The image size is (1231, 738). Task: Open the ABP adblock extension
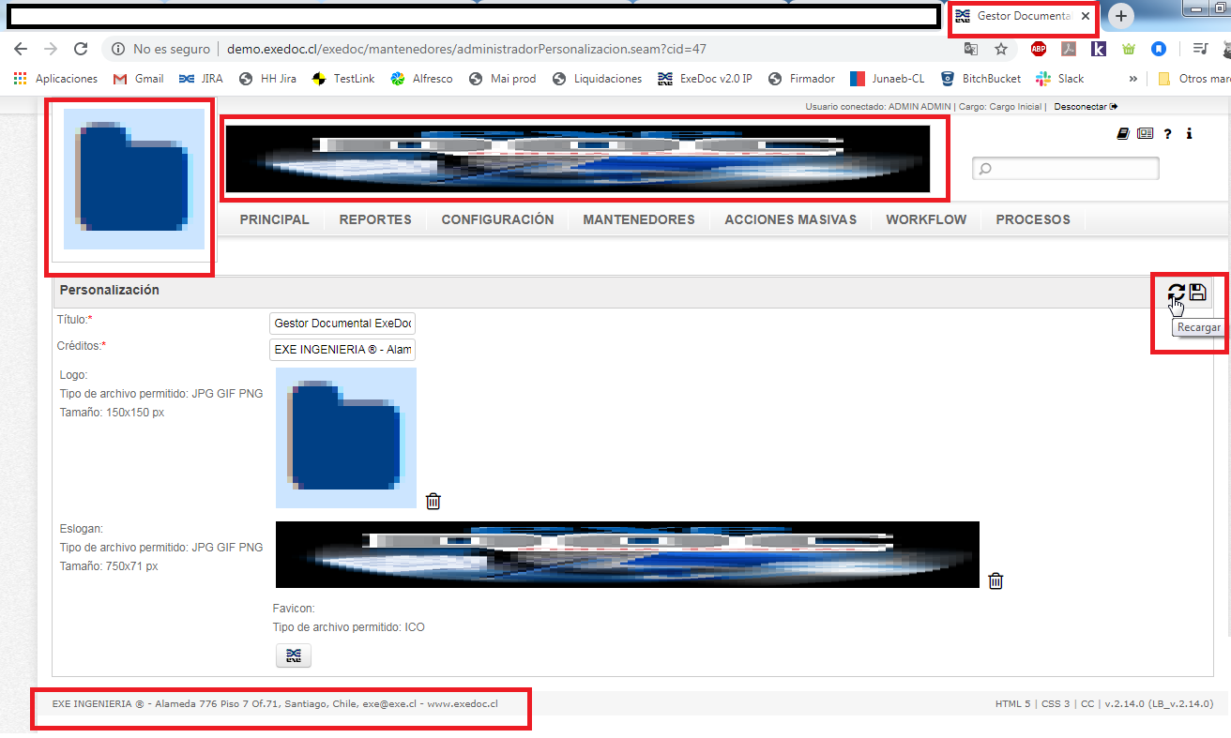1039,49
